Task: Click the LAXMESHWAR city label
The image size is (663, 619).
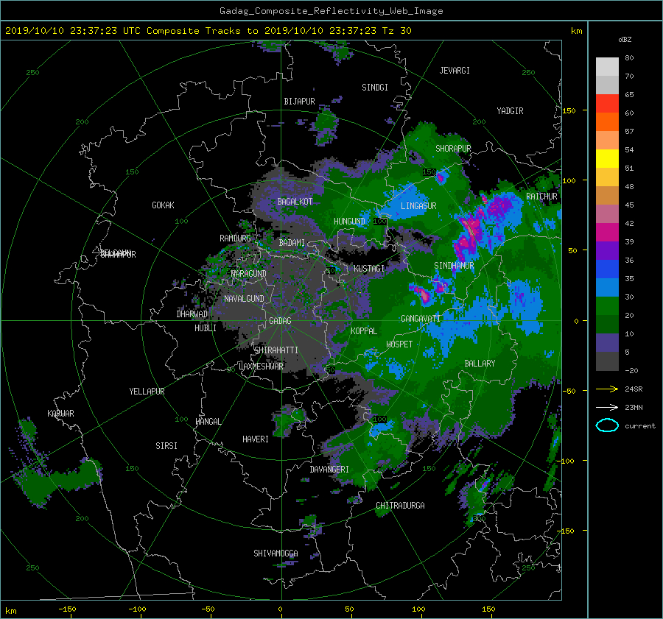Action: tap(261, 367)
